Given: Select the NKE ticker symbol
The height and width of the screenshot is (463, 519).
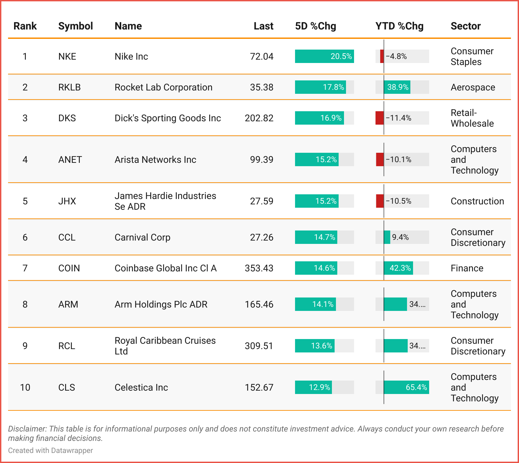Looking at the screenshot, I should click(67, 56).
